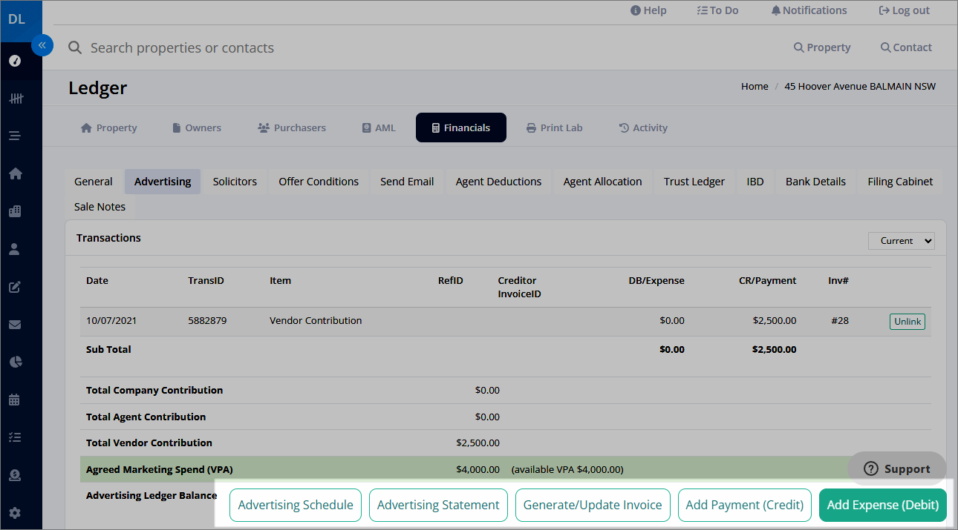This screenshot has height=530, width=958.
Task: Click the edit pencil sidebar icon
Action: 15,287
